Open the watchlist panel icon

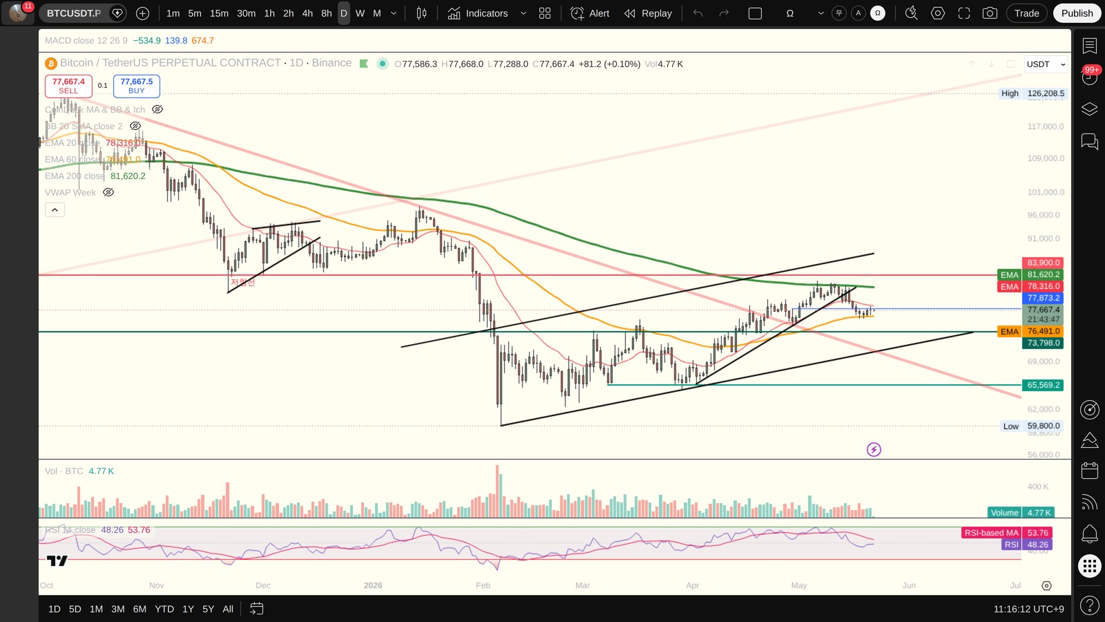[1089, 46]
